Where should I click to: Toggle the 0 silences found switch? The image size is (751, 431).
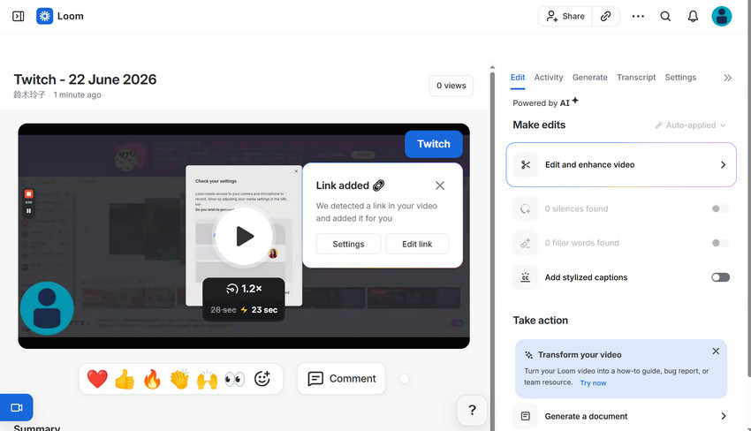click(x=720, y=208)
